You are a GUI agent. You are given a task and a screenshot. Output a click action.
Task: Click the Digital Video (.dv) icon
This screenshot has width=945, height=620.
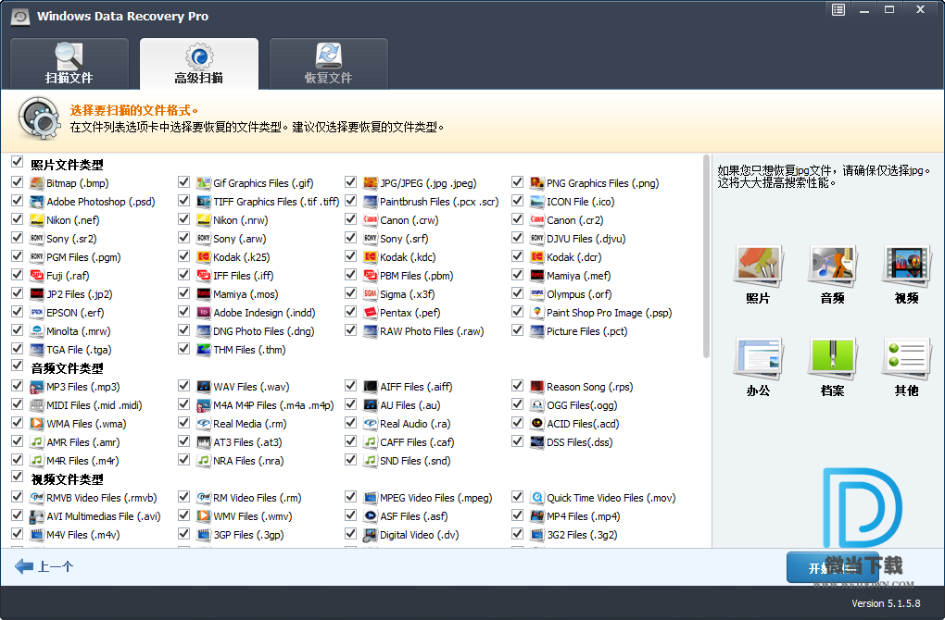click(371, 535)
